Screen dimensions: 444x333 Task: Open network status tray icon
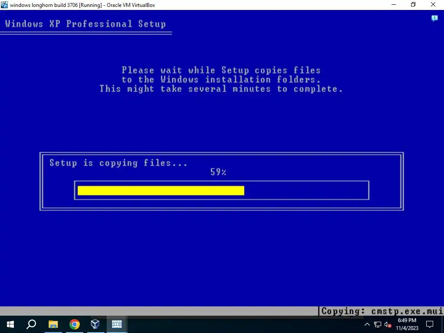coord(378,324)
